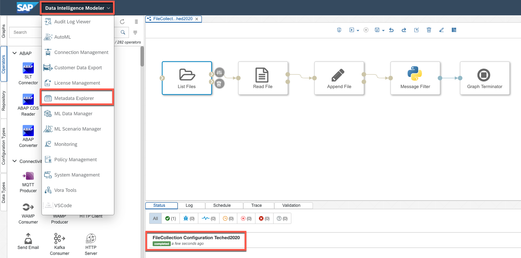The height and width of the screenshot is (258, 521).
Task: Switch to the Data Types side tab
Action: [4, 192]
